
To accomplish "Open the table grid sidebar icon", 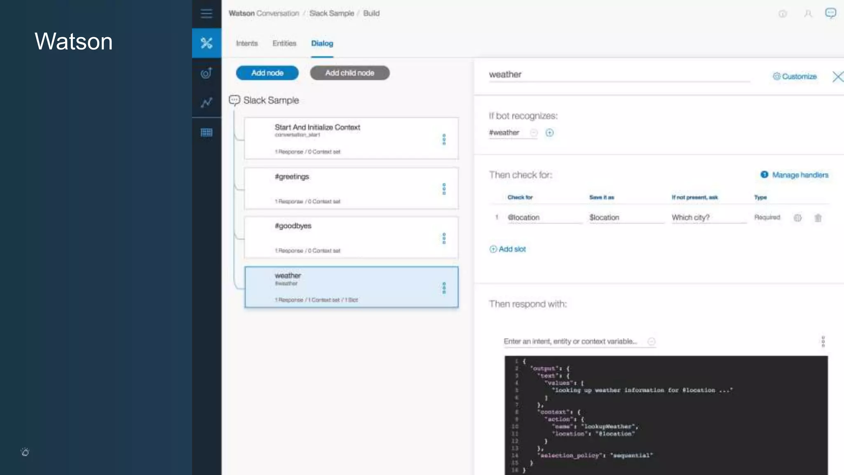I will [206, 132].
